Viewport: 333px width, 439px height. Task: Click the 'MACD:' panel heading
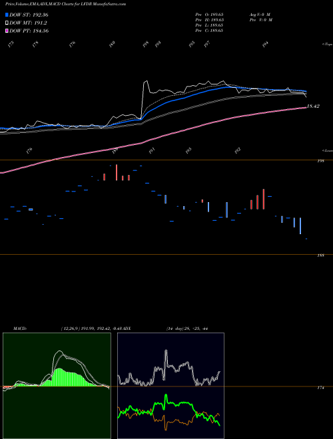click(19, 329)
